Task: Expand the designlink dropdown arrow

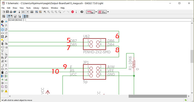Action: point(96,12)
